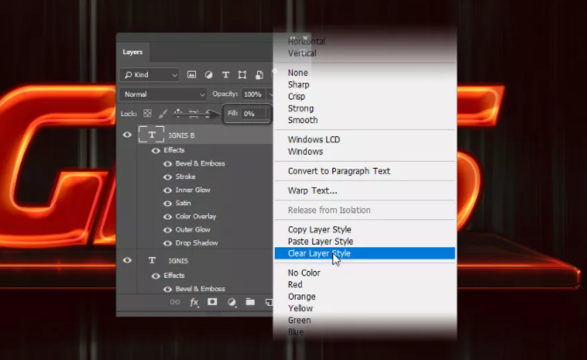Filter for shape layers icon

click(242, 75)
